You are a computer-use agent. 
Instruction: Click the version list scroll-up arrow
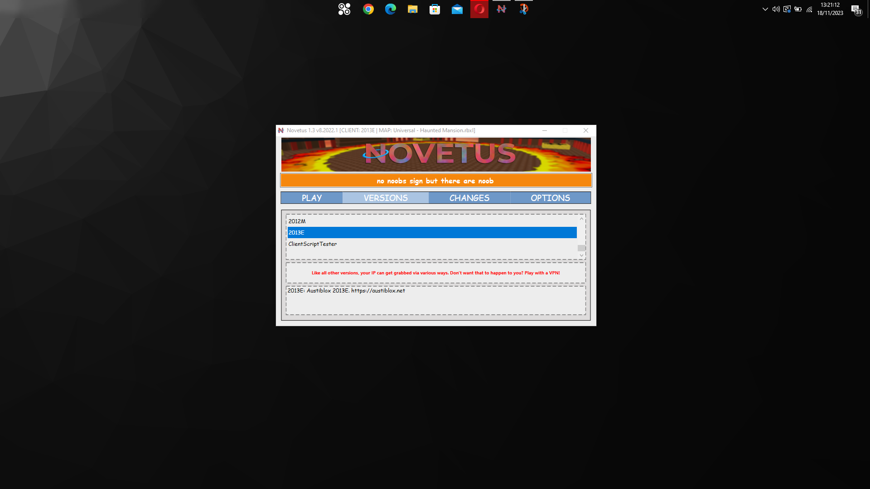coord(581,219)
